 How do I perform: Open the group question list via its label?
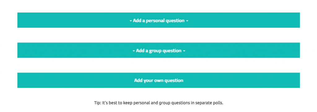(x=159, y=51)
